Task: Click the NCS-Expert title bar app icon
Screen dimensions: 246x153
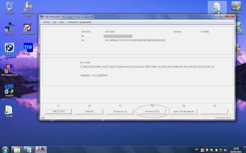Action: (42, 17)
